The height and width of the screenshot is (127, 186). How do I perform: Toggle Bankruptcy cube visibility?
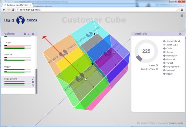[x=171, y=56]
